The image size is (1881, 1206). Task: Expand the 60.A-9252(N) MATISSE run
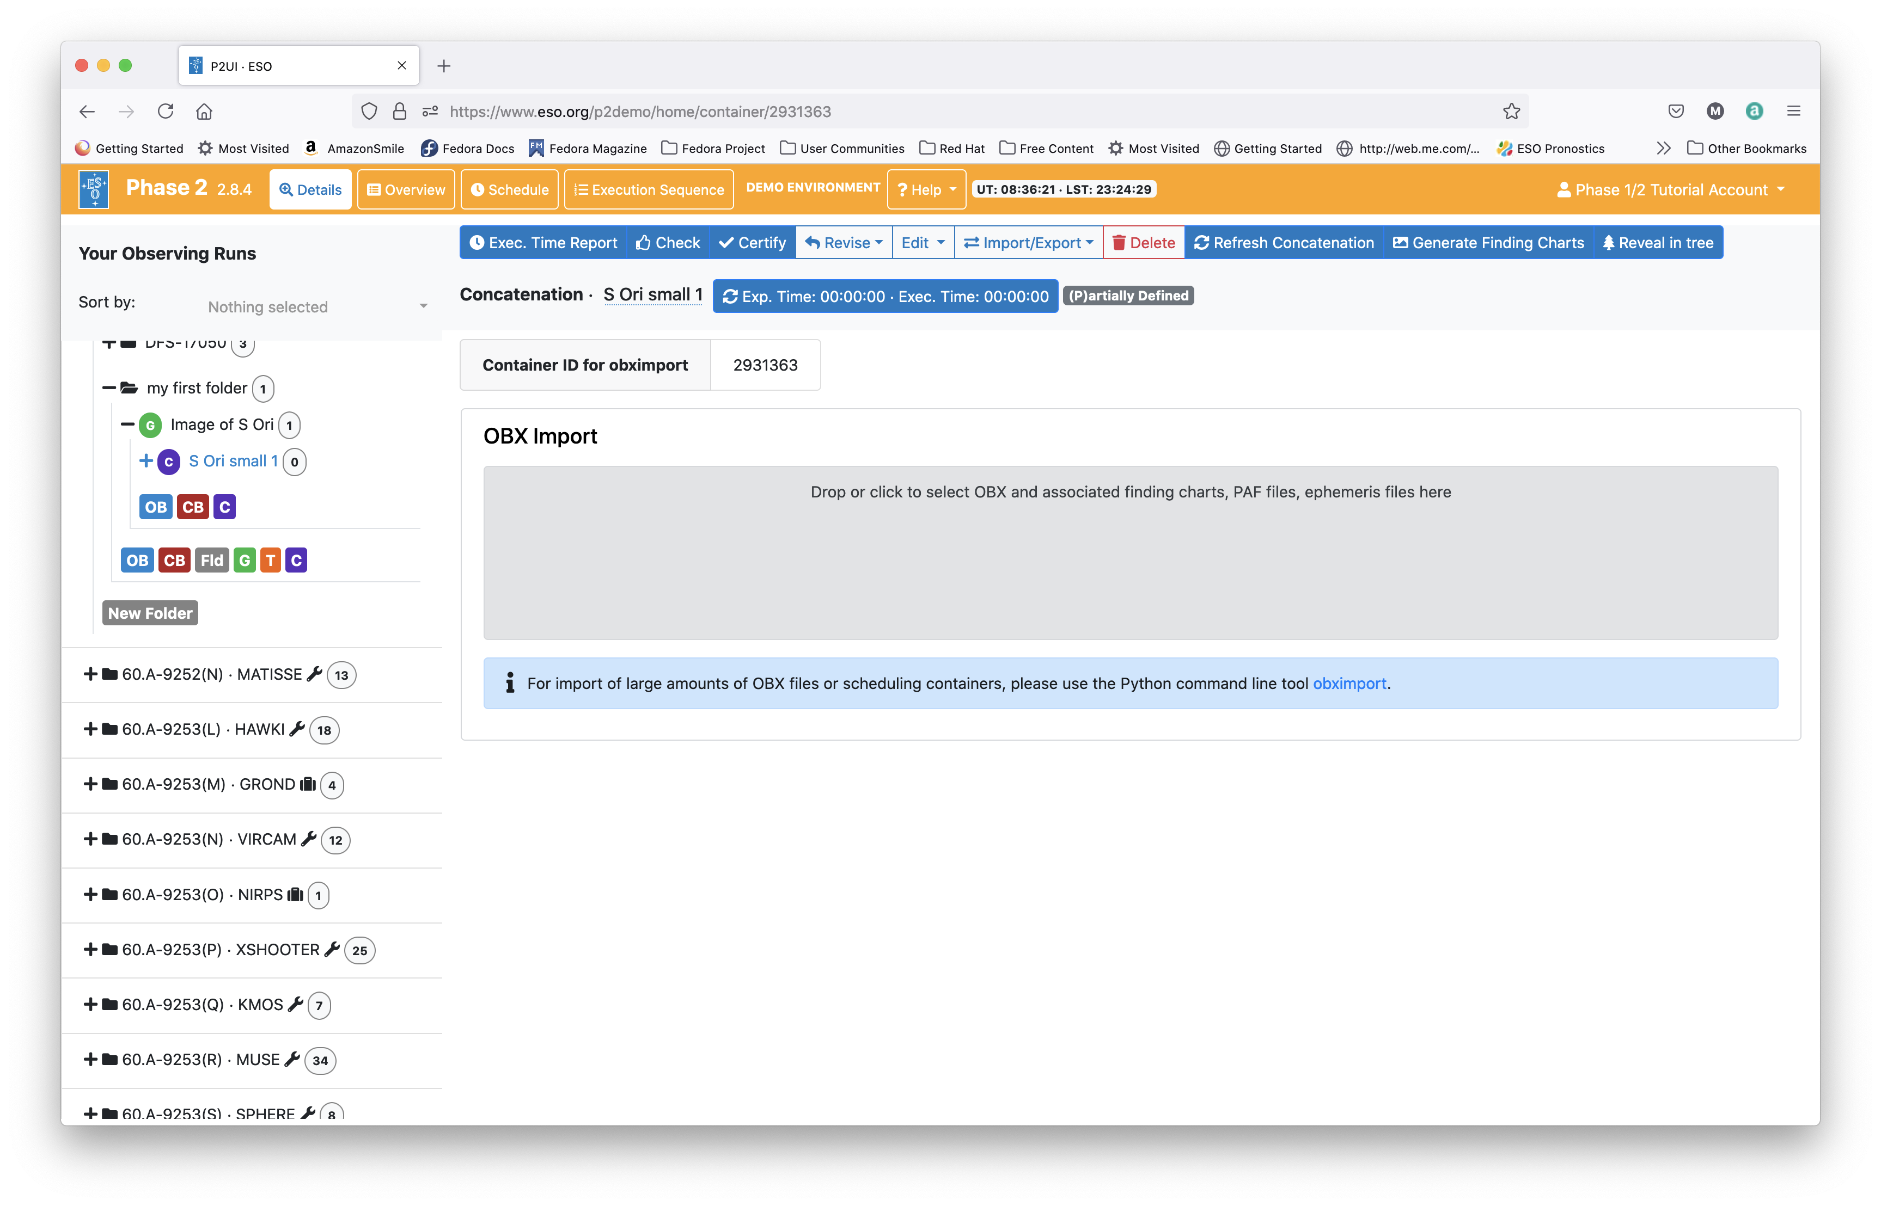click(x=90, y=674)
